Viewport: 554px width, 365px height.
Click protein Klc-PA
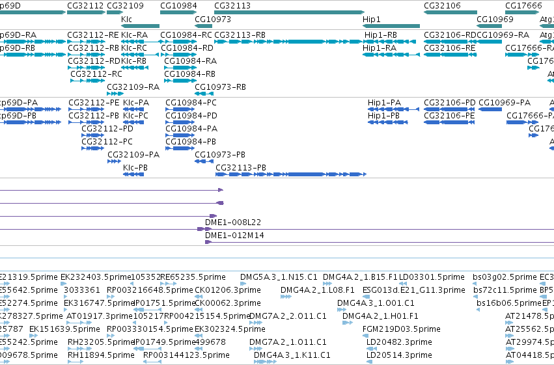(x=133, y=109)
